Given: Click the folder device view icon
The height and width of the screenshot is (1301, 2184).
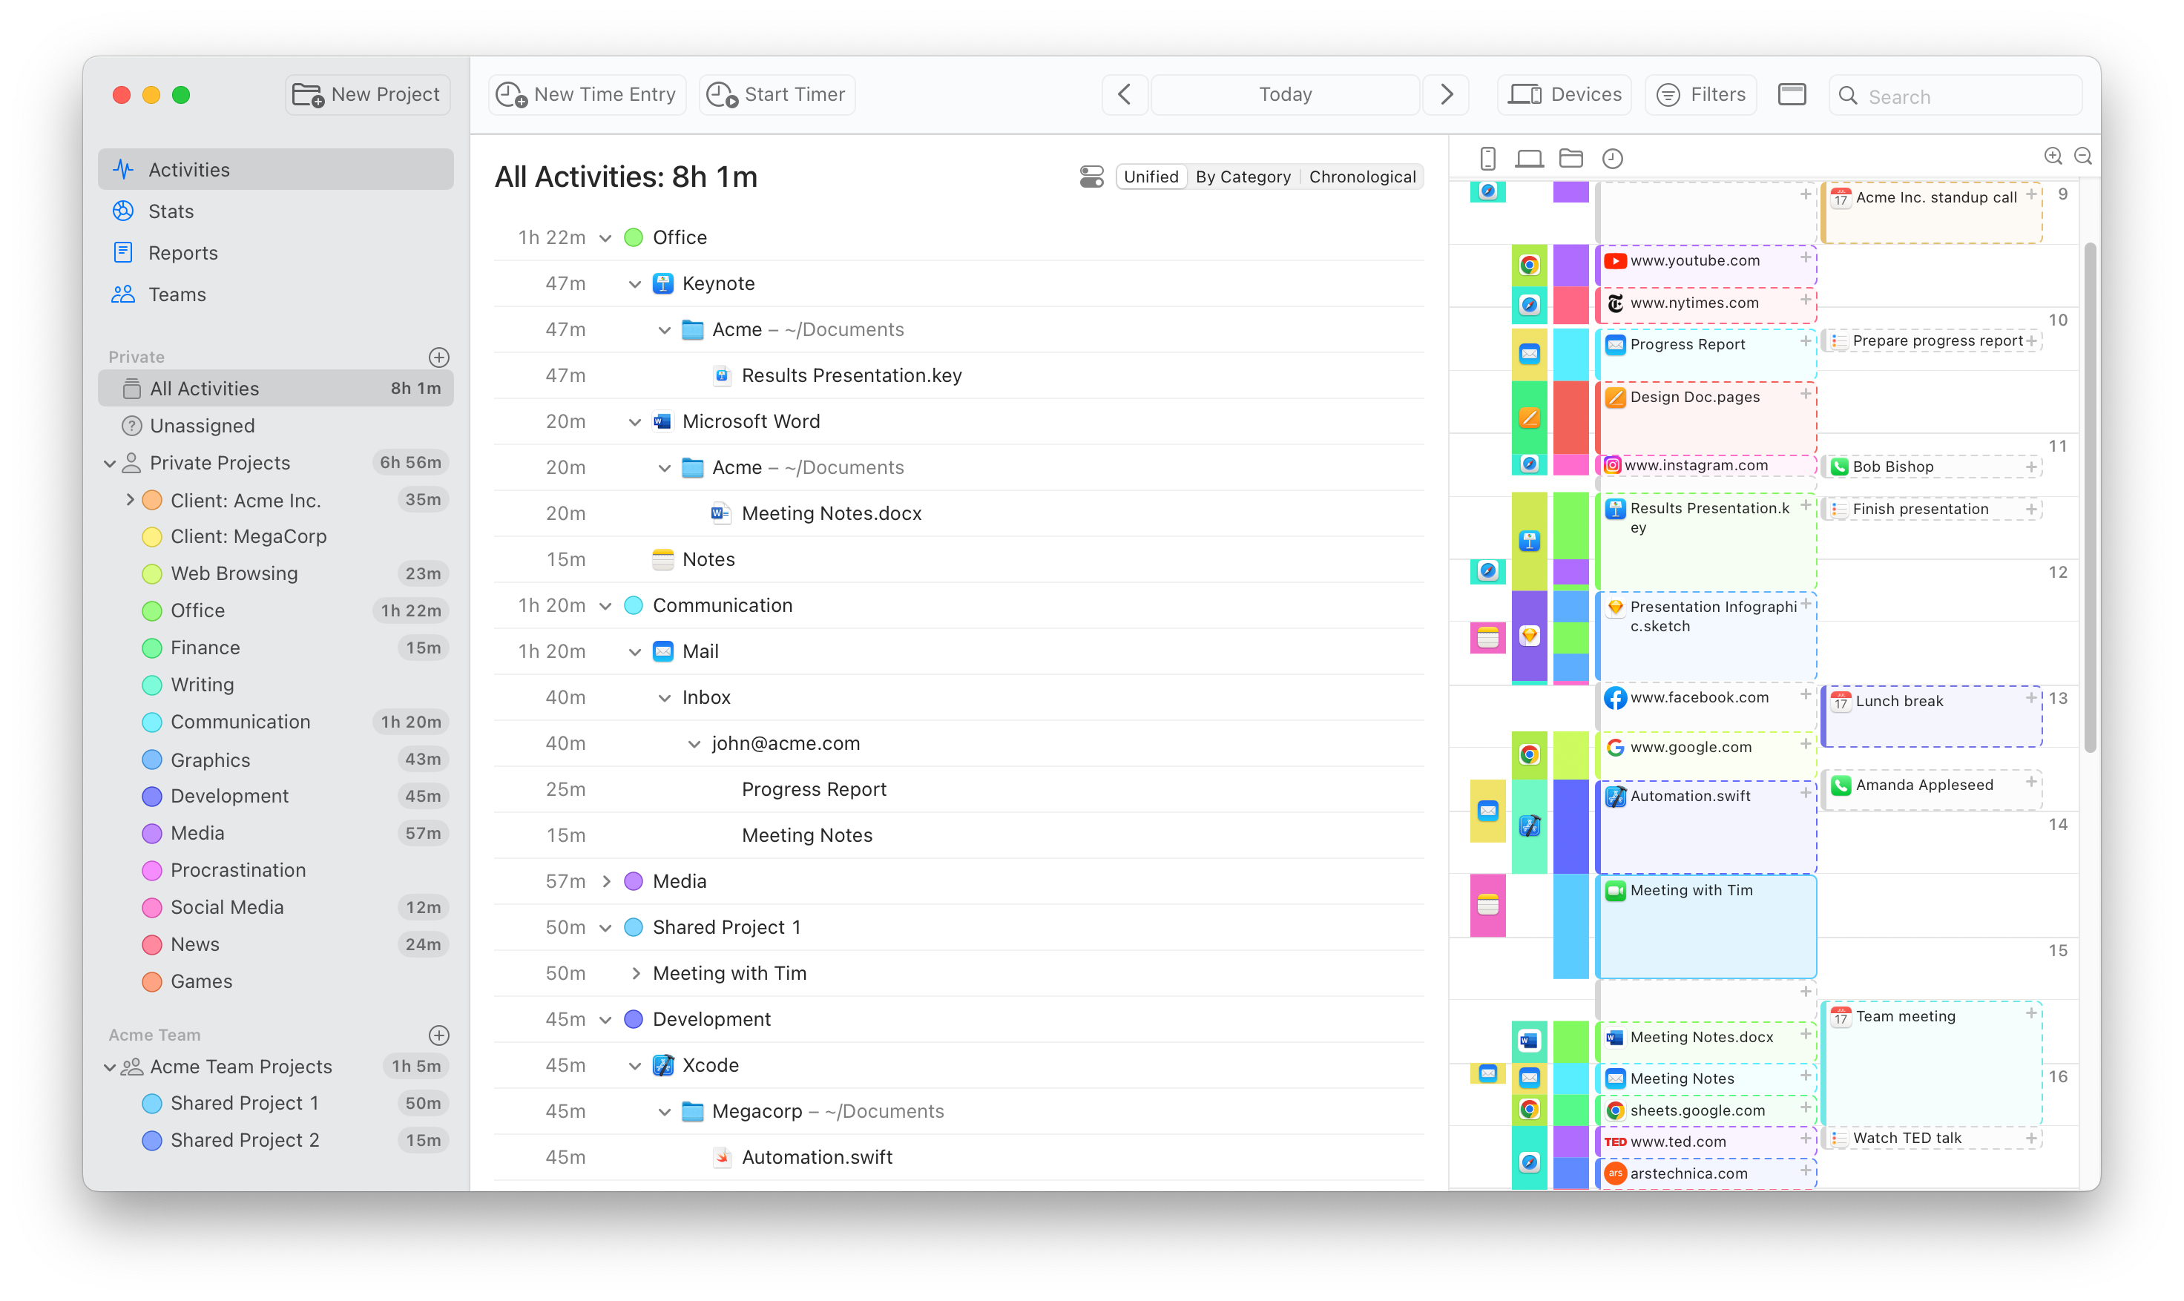Looking at the screenshot, I should tap(1569, 157).
